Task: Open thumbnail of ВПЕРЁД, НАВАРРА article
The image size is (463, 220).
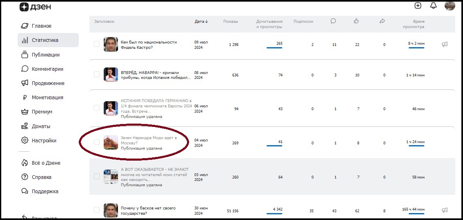Action: [111, 75]
